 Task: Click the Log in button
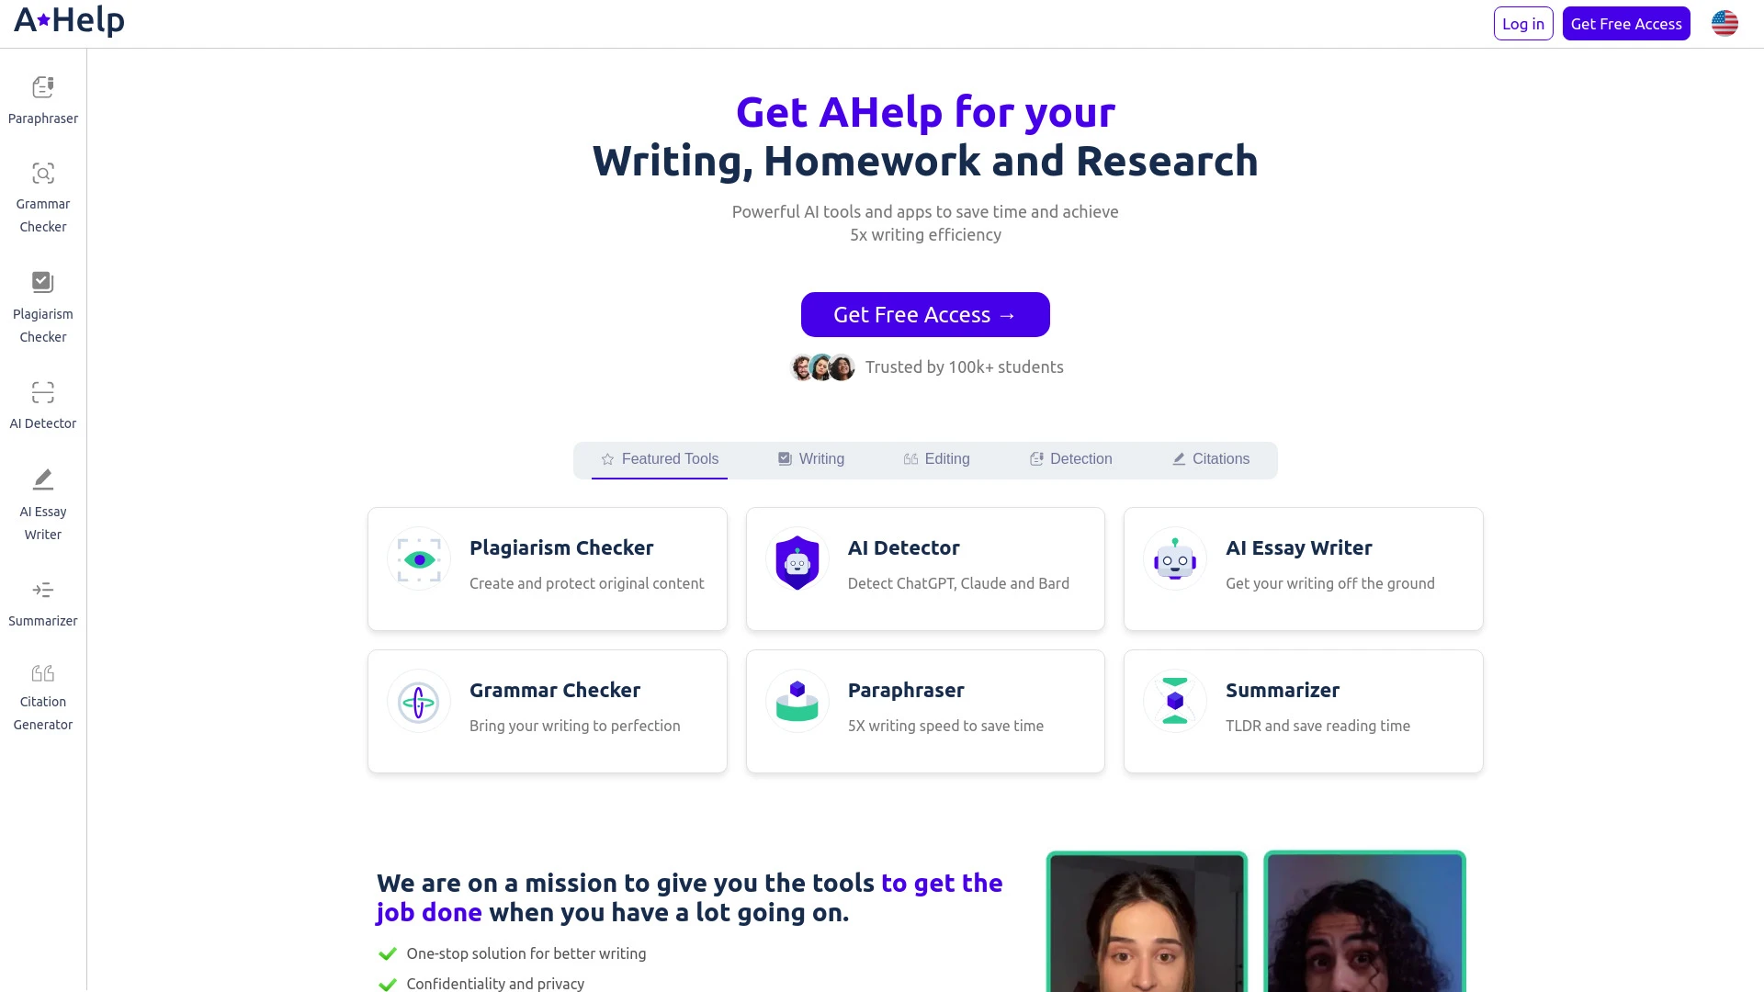click(x=1523, y=23)
